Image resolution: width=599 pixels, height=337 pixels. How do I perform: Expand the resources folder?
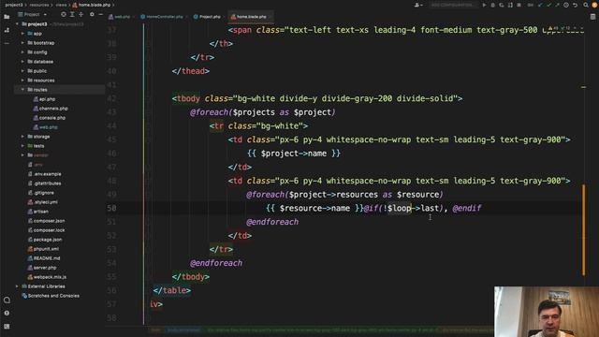(x=22, y=81)
